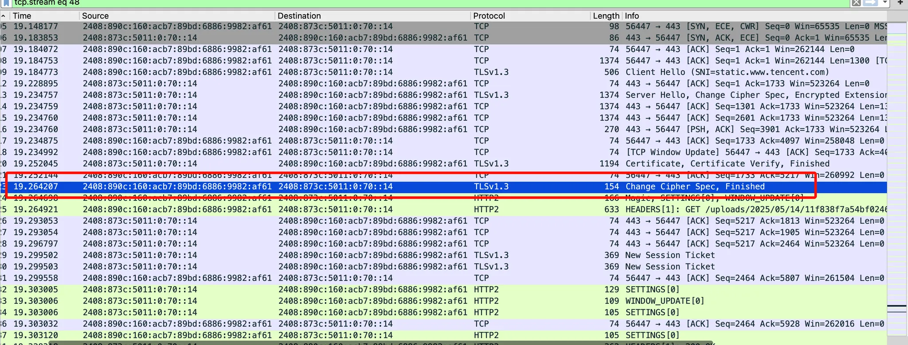Viewport: 908px width, 345px height.
Task: Select the Server Hello, Change Cipher Spec packet
Action: [x=443, y=95]
